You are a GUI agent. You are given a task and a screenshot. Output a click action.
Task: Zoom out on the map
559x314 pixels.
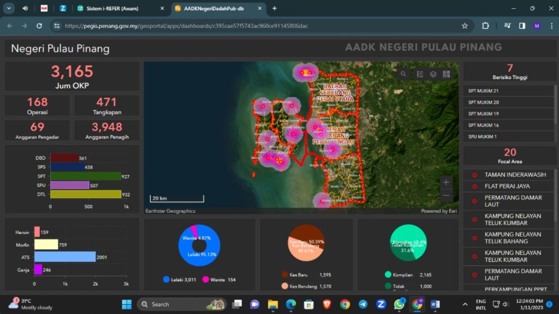[x=446, y=195]
